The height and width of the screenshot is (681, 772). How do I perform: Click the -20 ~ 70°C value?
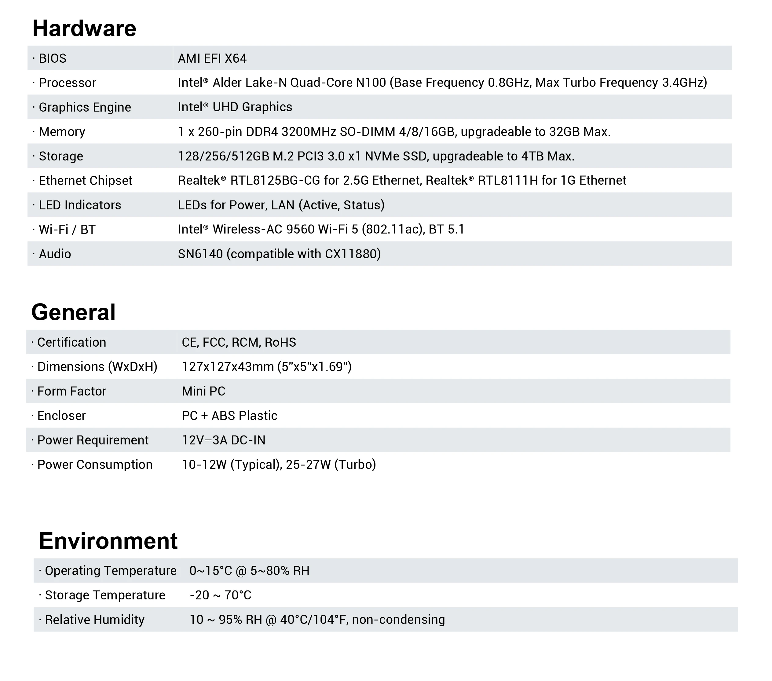(221, 595)
